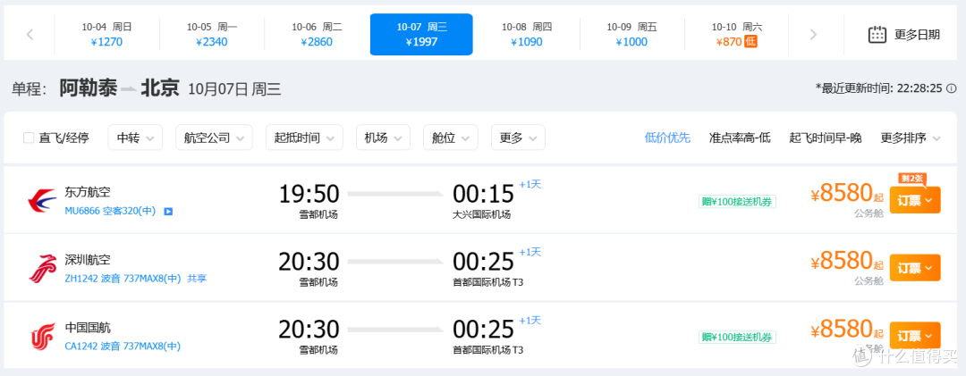Open the 舱位 filter dropdown
Image resolution: width=966 pixels, height=376 pixels.
tap(450, 138)
